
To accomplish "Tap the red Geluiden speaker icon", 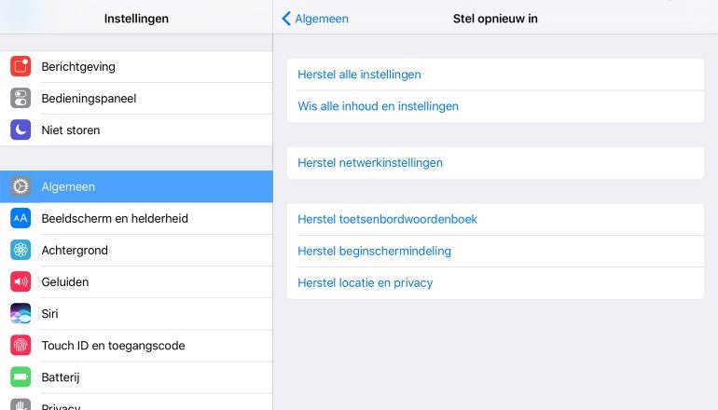I will click(21, 281).
